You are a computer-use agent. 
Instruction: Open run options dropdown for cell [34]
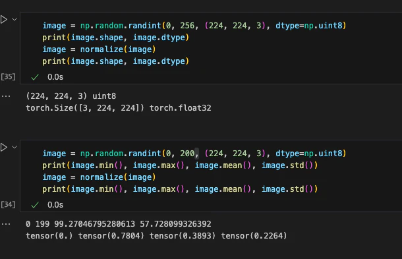coord(14,147)
